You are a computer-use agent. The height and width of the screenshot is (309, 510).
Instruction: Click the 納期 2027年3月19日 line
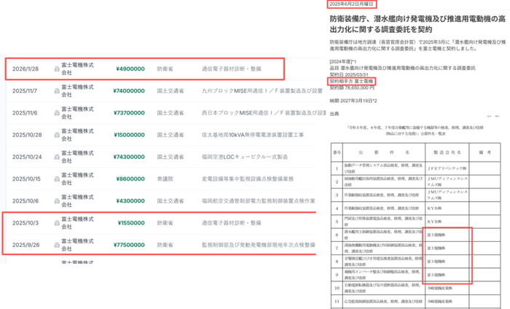353,101
